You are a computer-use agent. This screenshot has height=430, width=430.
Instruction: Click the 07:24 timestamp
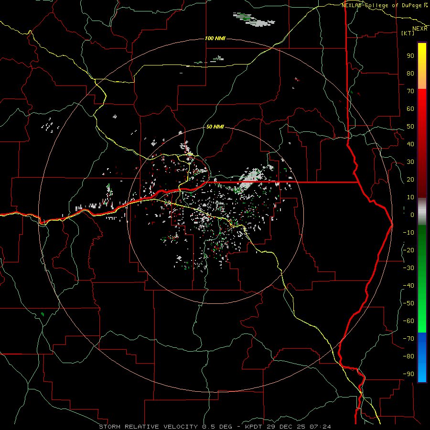tap(320, 427)
